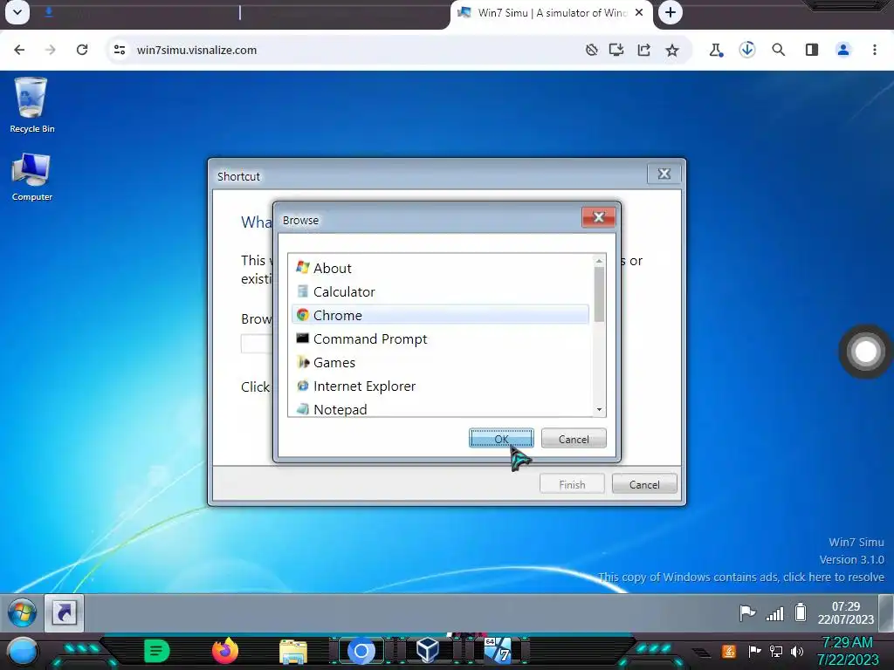The height and width of the screenshot is (670, 894).
Task: Click the install app icon in address bar
Action: click(x=616, y=50)
